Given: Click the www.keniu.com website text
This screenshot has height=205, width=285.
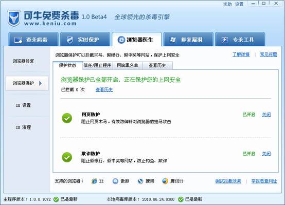Looking at the screenshot, I should [x=50, y=24].
